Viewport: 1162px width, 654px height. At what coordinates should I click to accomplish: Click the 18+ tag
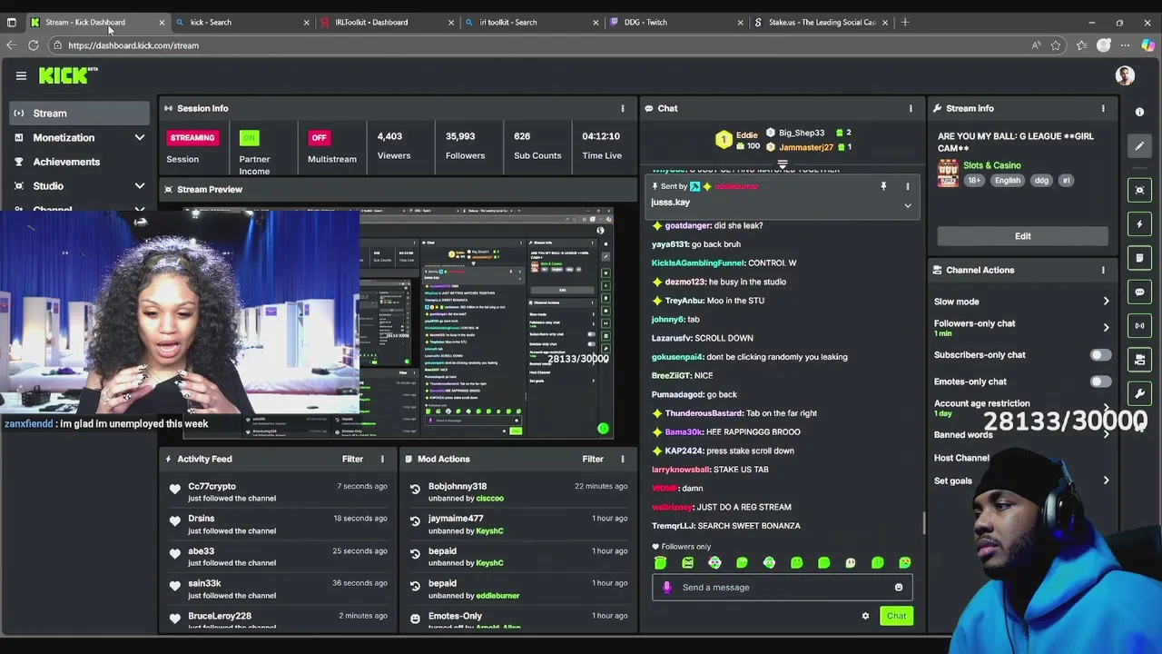click(974, 181)
